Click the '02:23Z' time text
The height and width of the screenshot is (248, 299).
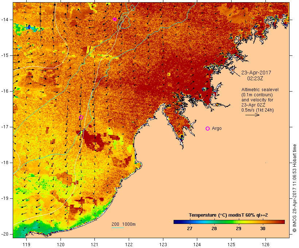point(255,78)
